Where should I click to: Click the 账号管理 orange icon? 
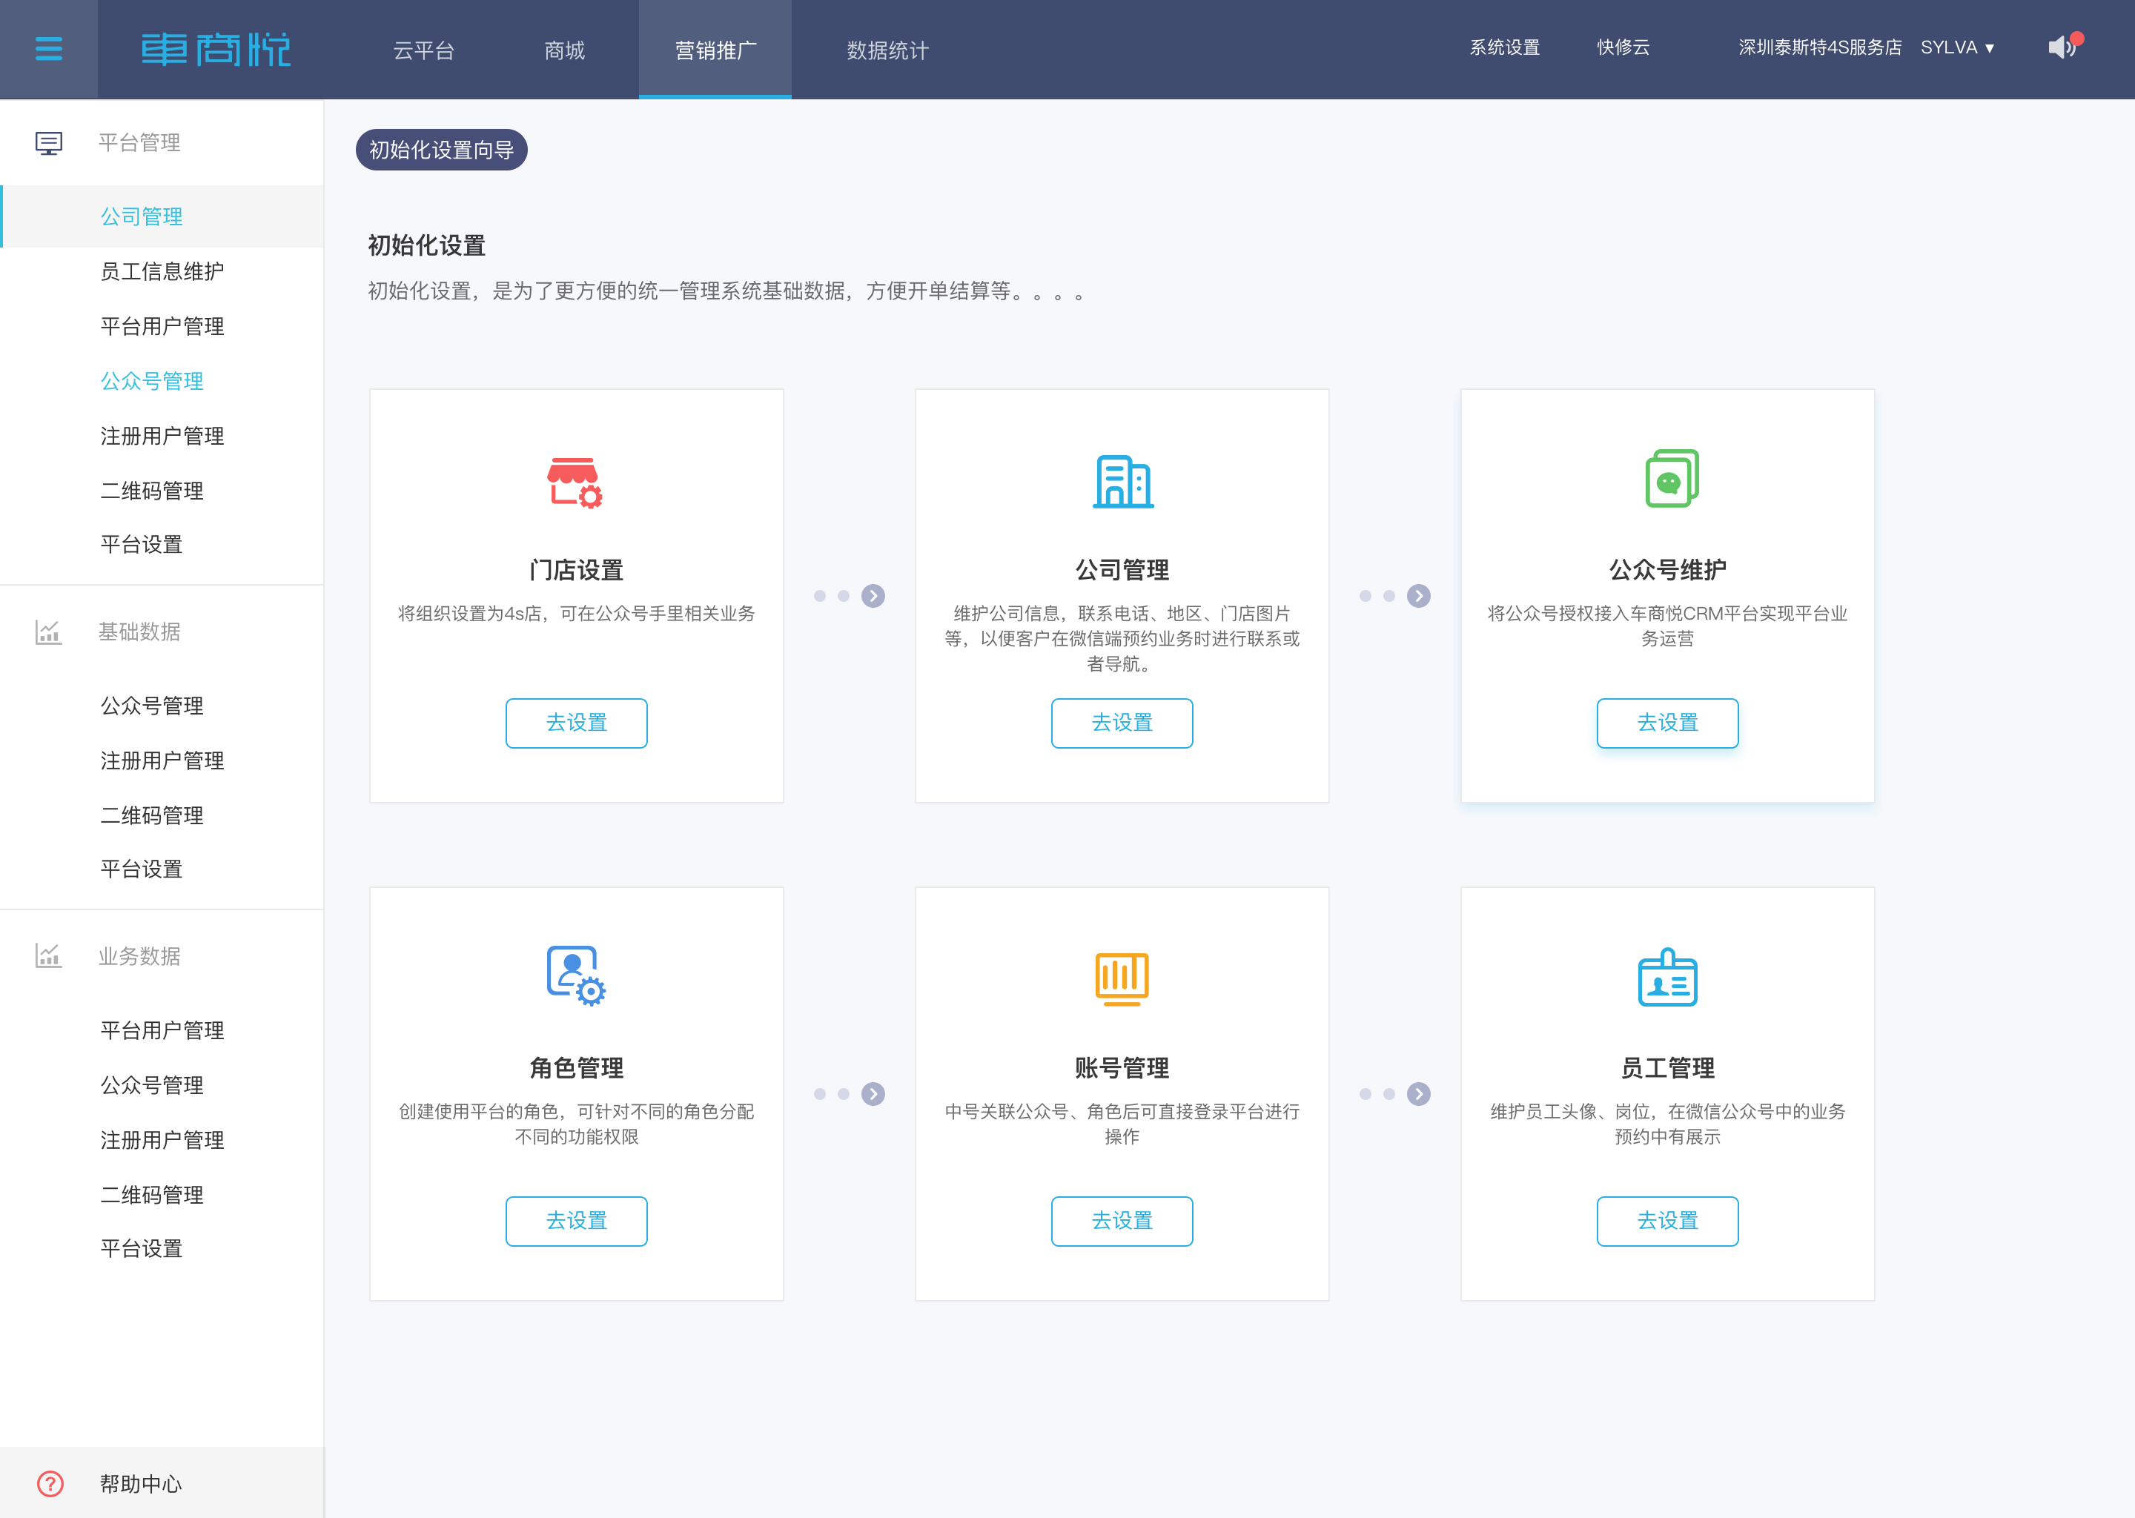[1122, 978]
